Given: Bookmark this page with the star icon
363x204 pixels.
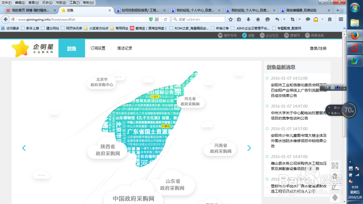Looking at the screenshot, I should pyautogui.click(x=231, y=20).
